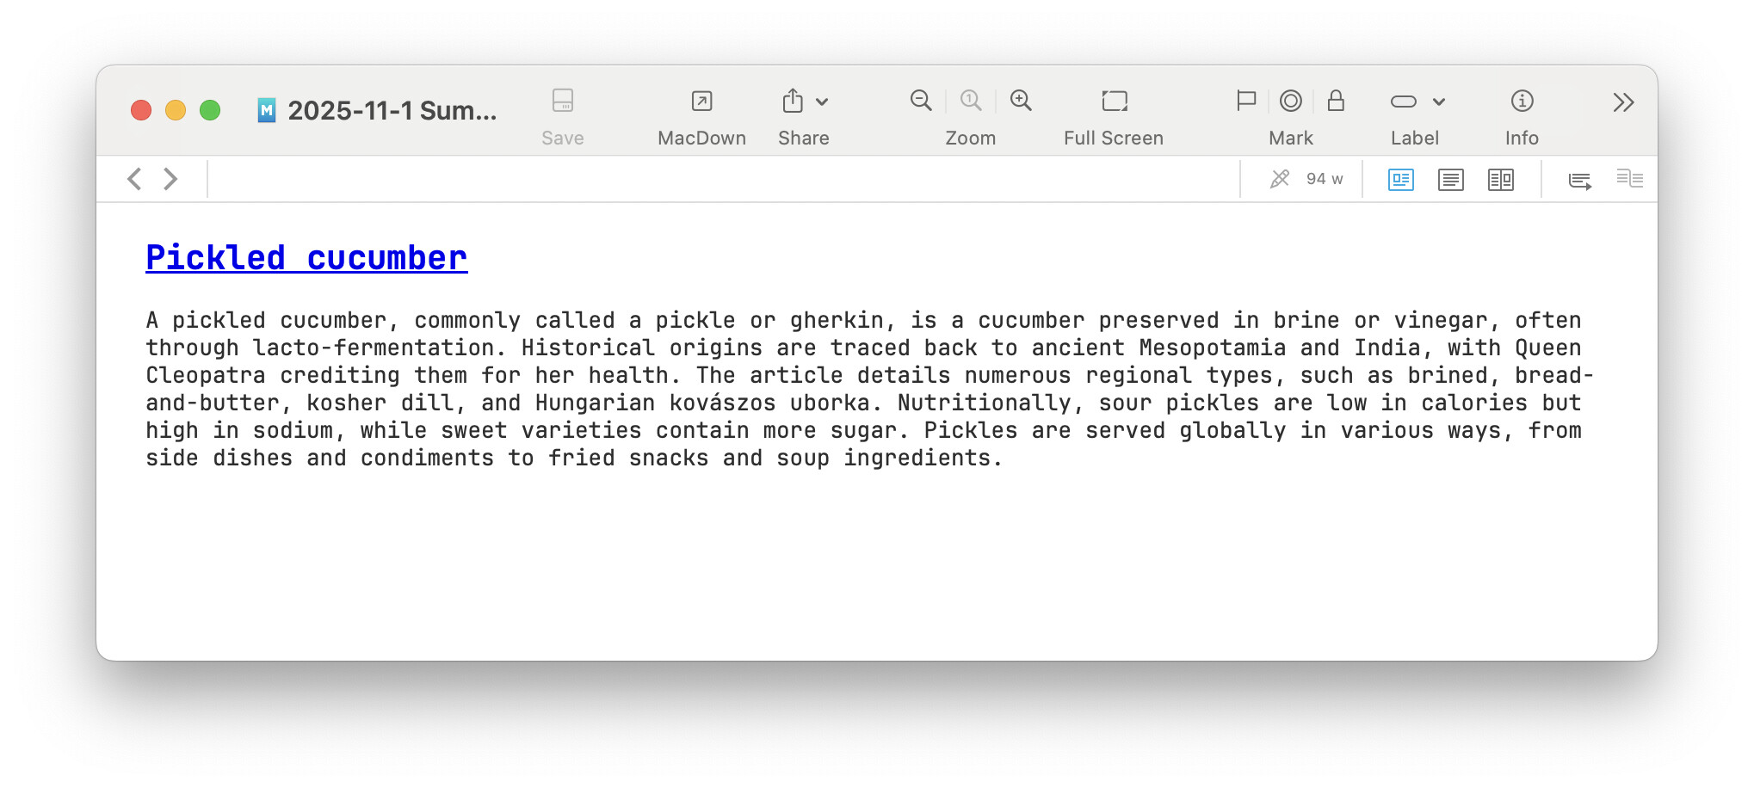The width and height of the screenshot is (1754, 788).
Task: Switch to side-by-side source and preview mode
Action: pyautogui.click(x=1501, y=180)
